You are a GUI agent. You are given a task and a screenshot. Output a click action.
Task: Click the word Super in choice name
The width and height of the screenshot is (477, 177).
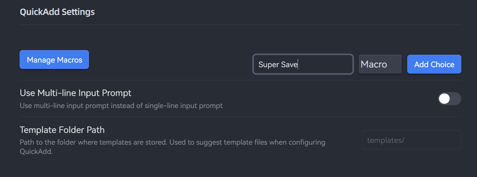(x=268, y=65)
